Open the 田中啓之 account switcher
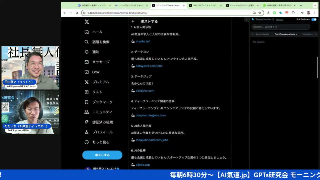 [x=102, y=169]
